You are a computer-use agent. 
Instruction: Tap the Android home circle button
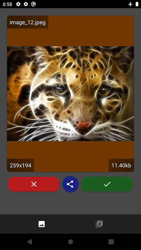pos(70,242)
